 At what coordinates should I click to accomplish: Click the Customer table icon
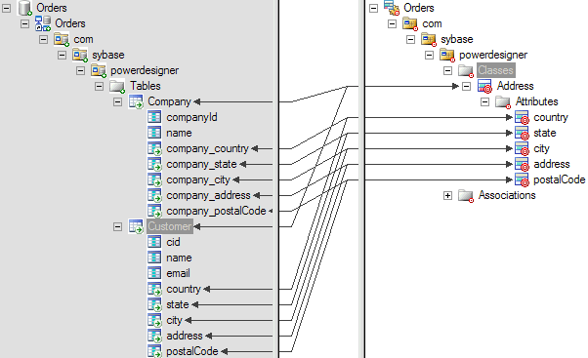(136, 226)
